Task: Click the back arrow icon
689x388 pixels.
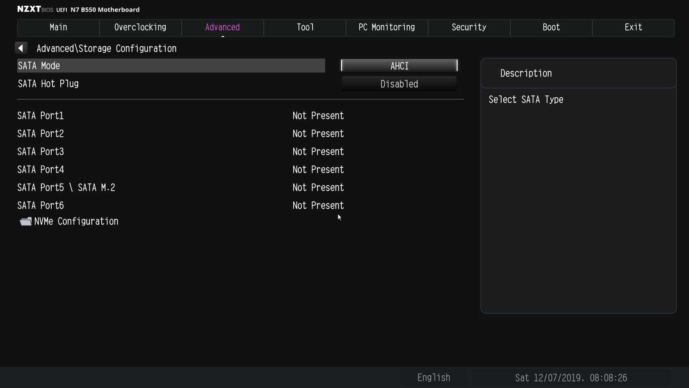Action: pyautogui.click(x=21, y=48)
